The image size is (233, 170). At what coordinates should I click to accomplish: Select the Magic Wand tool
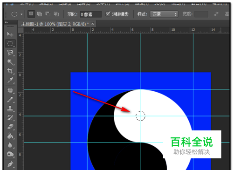pyautogui.click(x=10, y=62)
